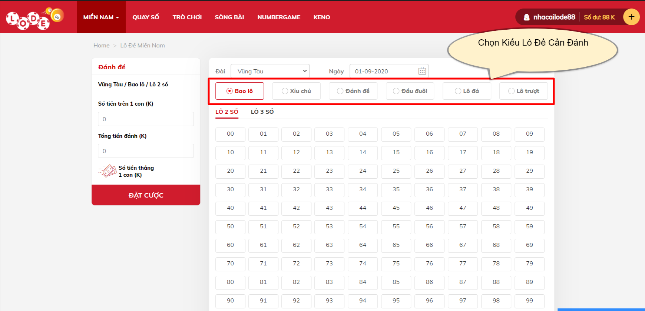This screenshot has height=311, width=645.
Task: Open the NUMBERGAME menu
Action: 279,17
